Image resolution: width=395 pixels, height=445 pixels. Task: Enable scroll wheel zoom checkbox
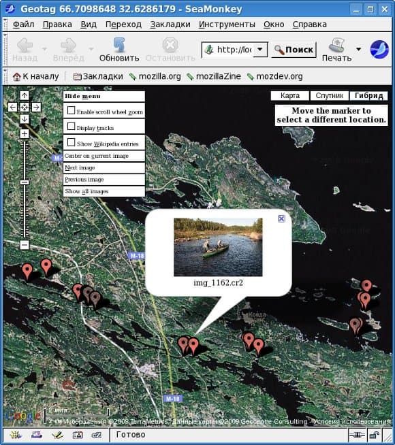pos(71,110)
